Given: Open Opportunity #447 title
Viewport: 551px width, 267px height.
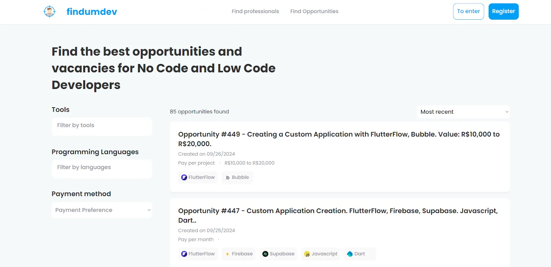Looking at the screenshot, I should coord(338,215).
